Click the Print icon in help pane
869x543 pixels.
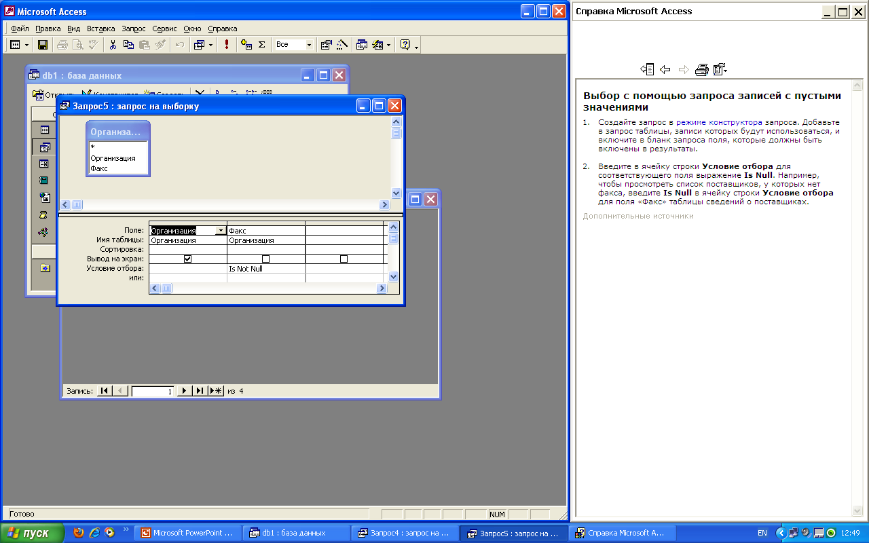click(x=702, y=69)
